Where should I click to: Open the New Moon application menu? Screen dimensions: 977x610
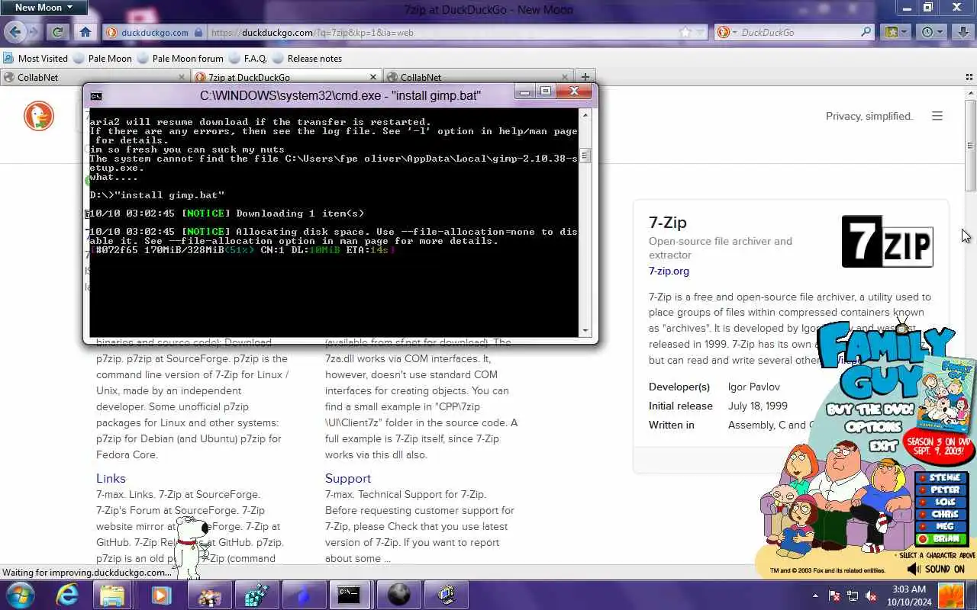coord(44,8)
